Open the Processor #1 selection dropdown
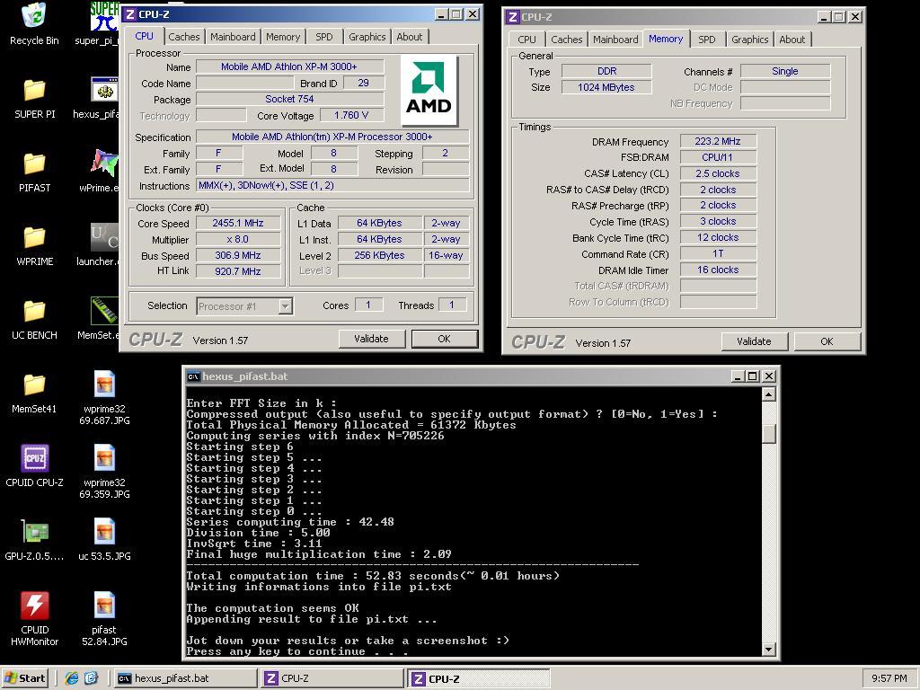This screenshot has width=920, height=690. [285, 306]
